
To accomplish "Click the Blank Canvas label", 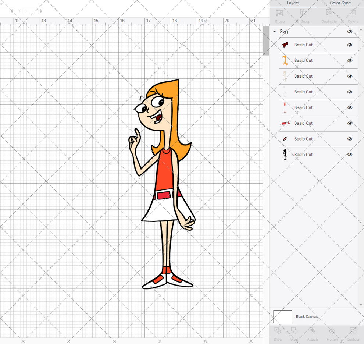I will (307, 316).
